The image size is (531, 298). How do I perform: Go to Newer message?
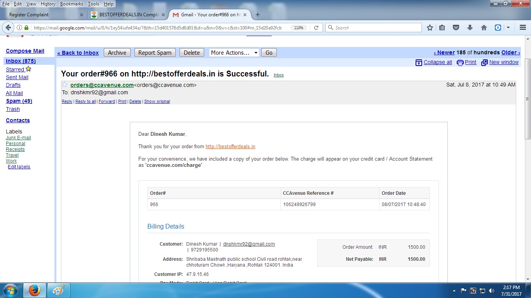pos(444,52)
